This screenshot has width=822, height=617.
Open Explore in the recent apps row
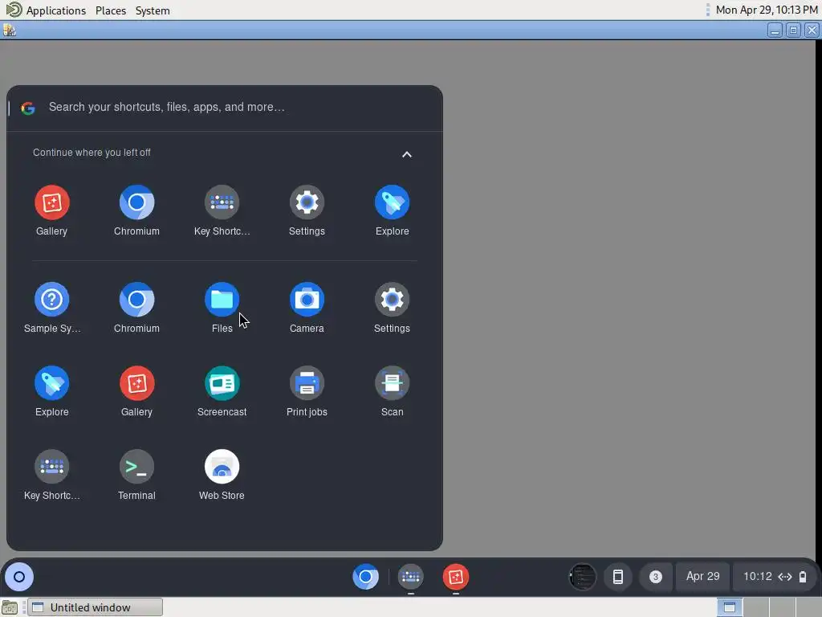[x=392, y=210]
